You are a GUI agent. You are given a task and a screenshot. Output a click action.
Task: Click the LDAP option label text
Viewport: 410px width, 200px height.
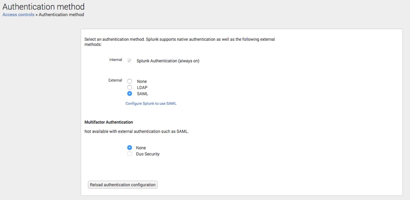pos(142,88)
